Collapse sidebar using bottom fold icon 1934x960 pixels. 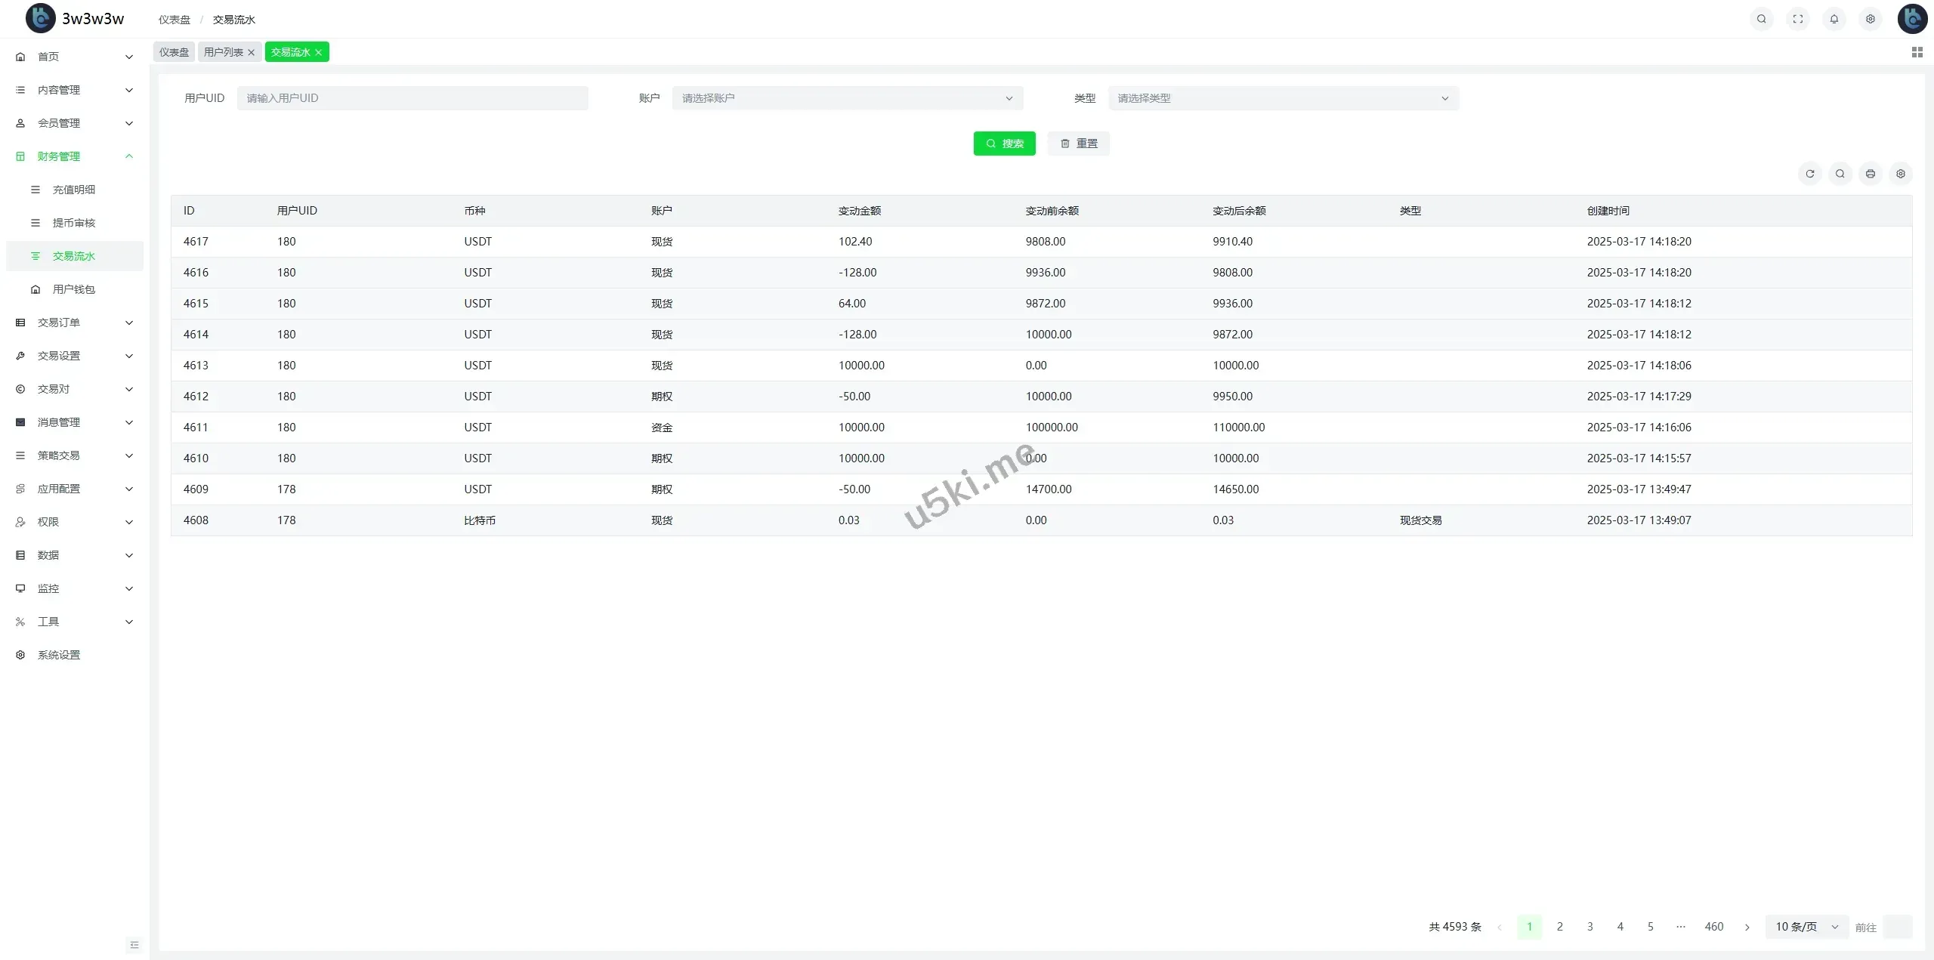coord(134,945)
